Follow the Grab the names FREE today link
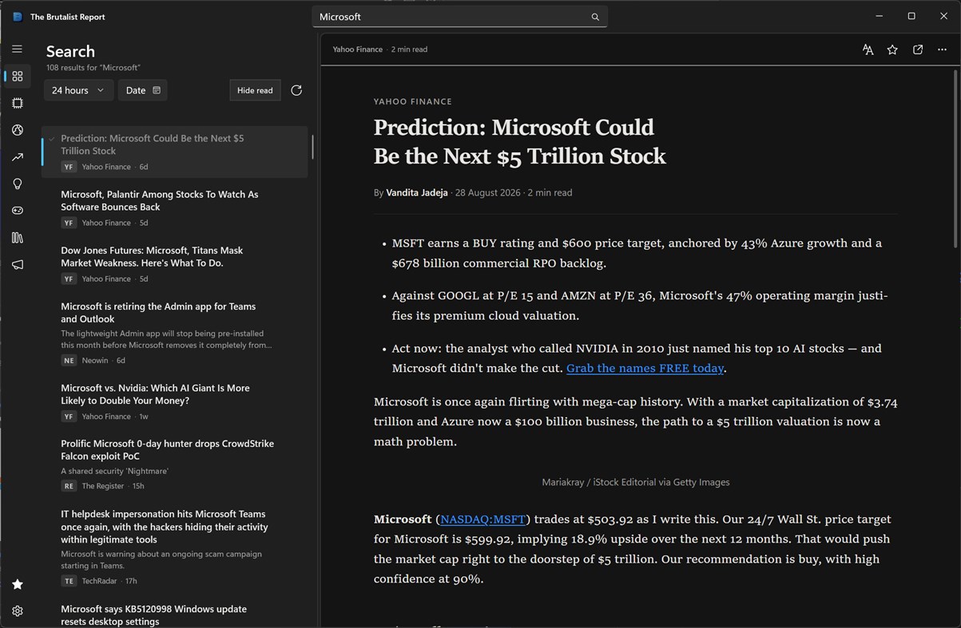Screen dimensions: 961x628 pos(645,368)
